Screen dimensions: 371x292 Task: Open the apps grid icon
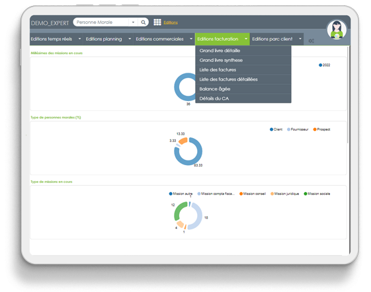[x=157, y=22]
